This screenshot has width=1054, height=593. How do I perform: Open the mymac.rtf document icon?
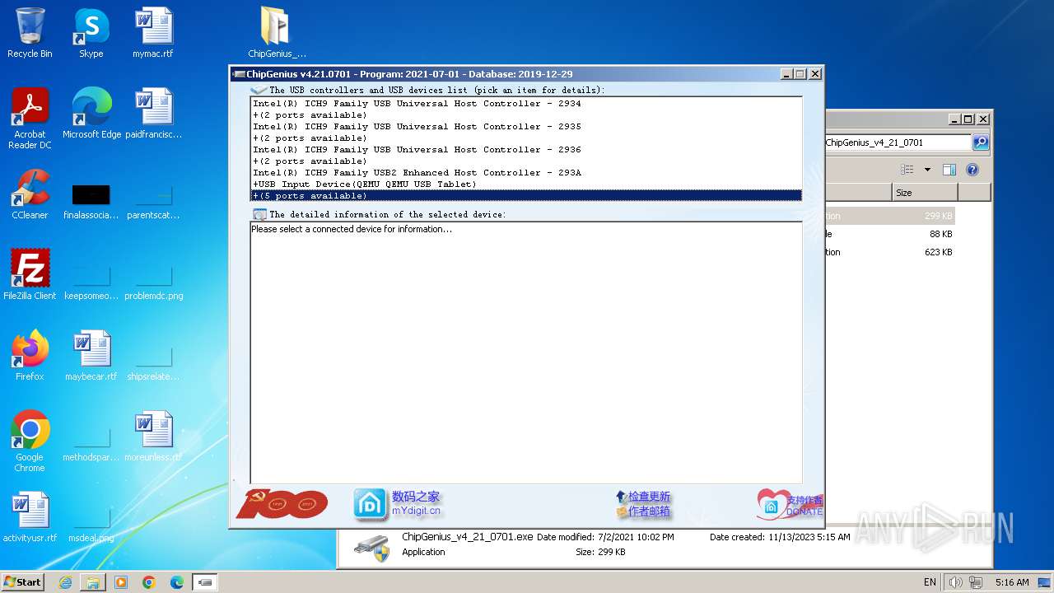click(153, 33)
